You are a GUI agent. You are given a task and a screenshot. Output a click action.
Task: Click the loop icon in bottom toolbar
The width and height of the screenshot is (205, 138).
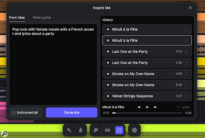pyautogui.click(x=107, y=130)
